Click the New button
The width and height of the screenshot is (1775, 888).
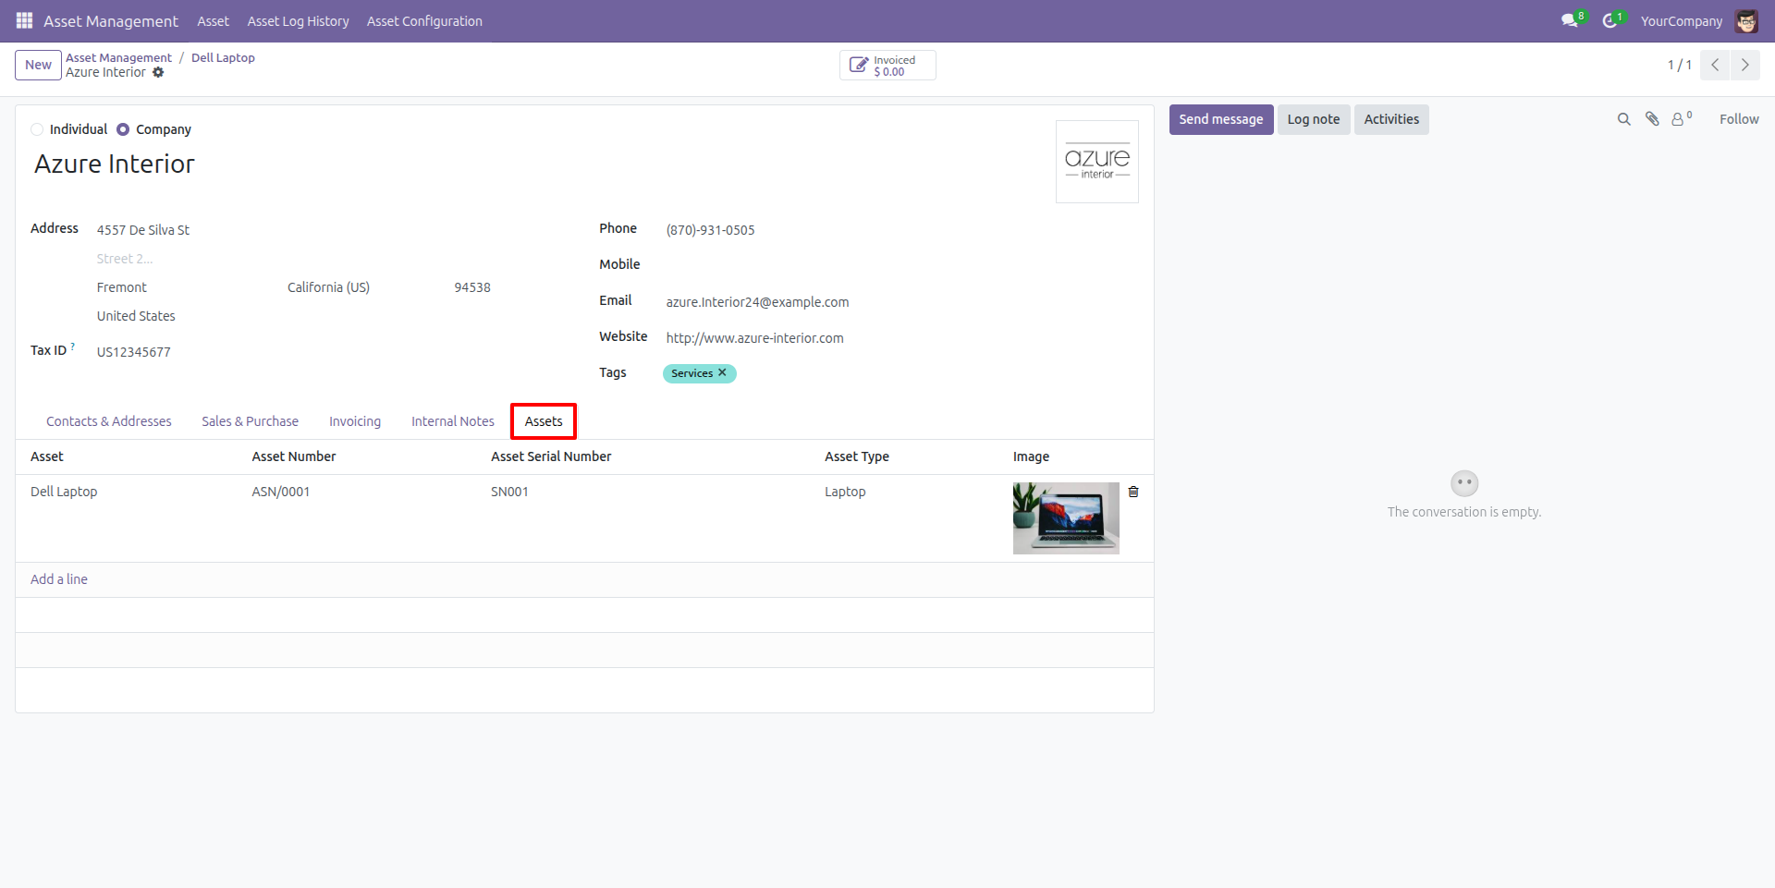coord(38,65)
